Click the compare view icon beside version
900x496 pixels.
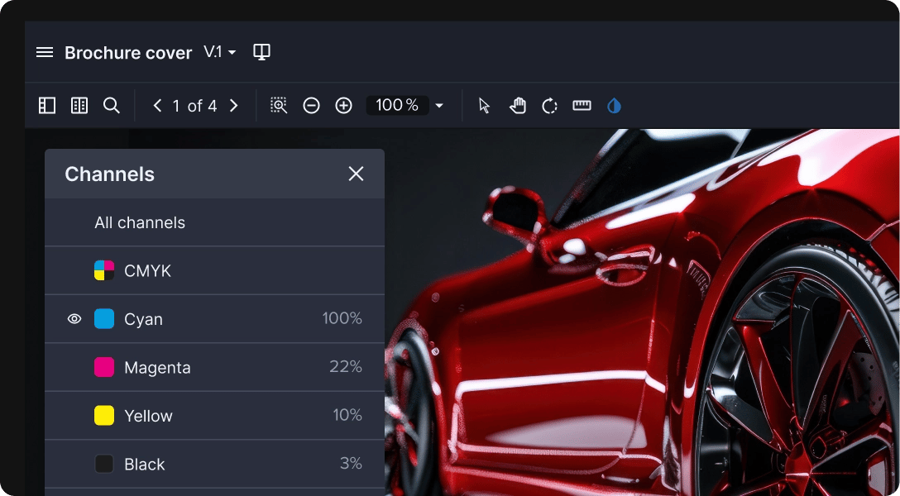[x=261, y=52]
